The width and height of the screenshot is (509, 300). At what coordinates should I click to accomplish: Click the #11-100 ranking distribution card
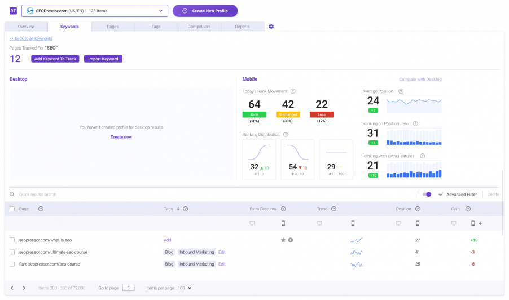pos(336,160)
